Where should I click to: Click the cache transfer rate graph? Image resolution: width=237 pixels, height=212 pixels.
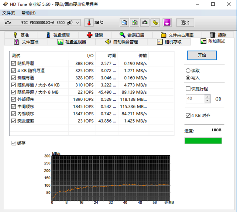[111, 178]
